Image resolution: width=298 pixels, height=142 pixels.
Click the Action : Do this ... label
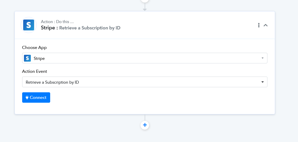point(57,22)
